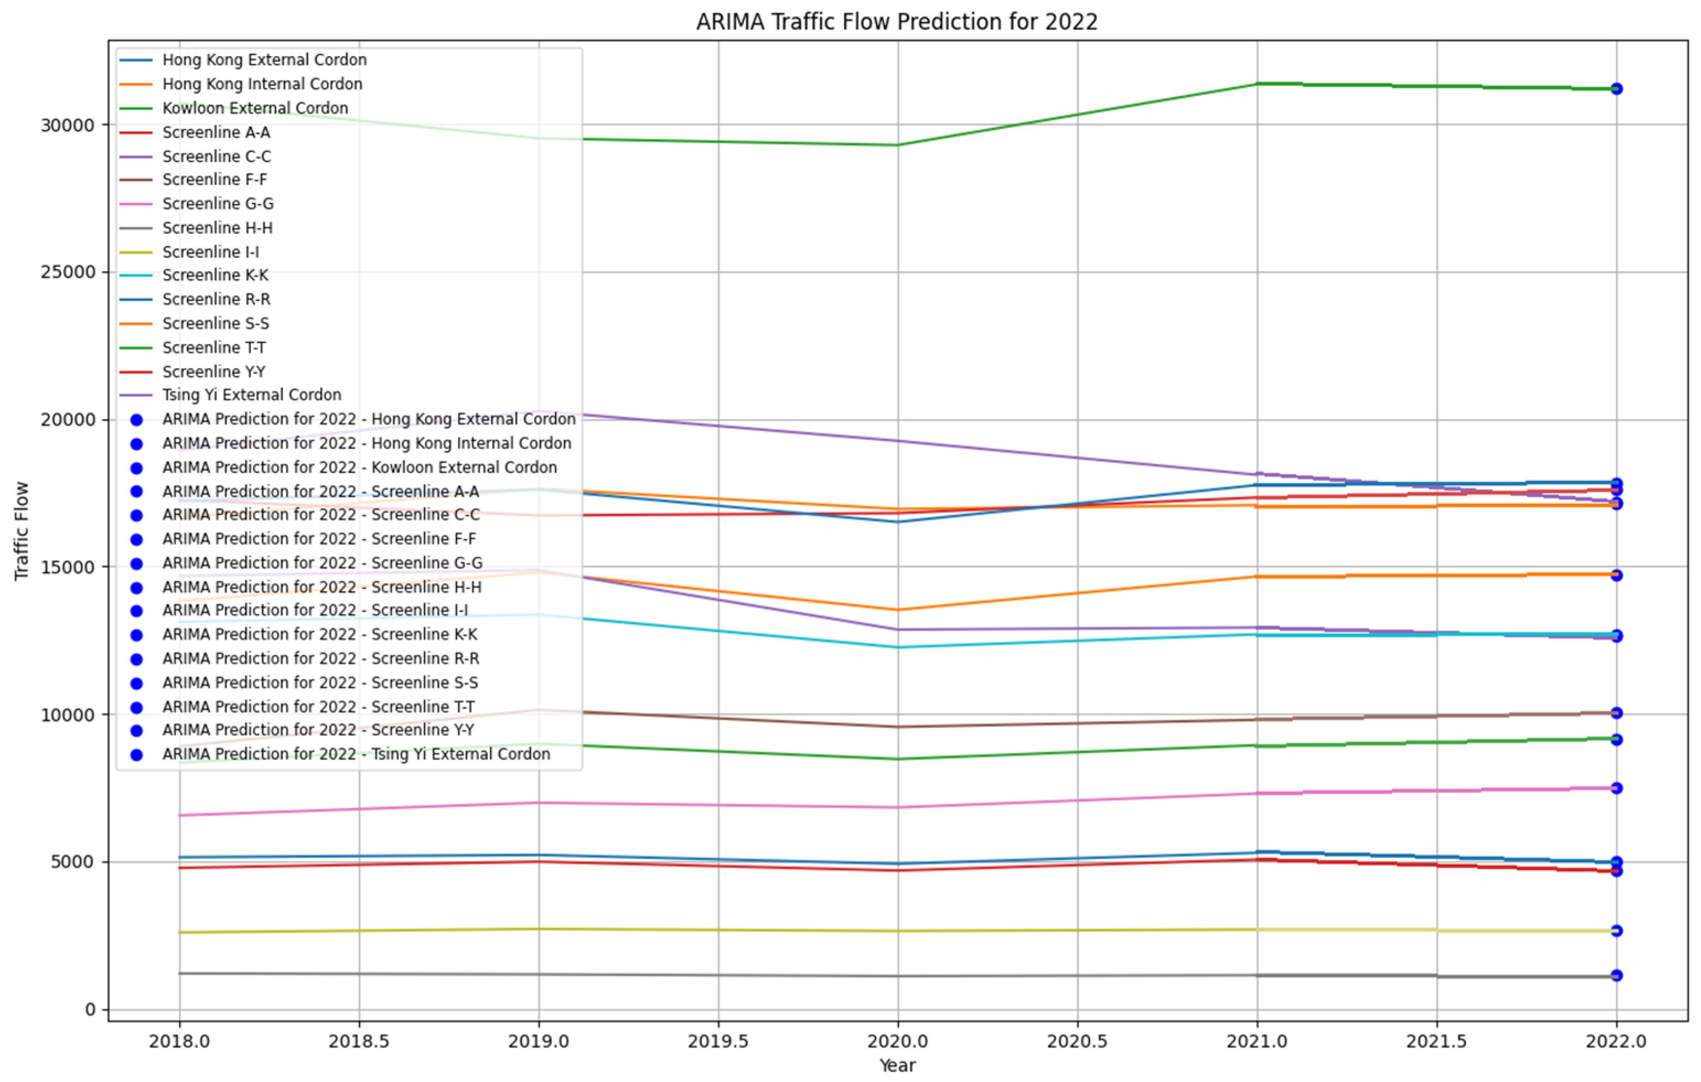This screenshot has height=1082, width=1701.
Task: Click the prediction dot ending the brown line
Action: (x=1616, y=713)
